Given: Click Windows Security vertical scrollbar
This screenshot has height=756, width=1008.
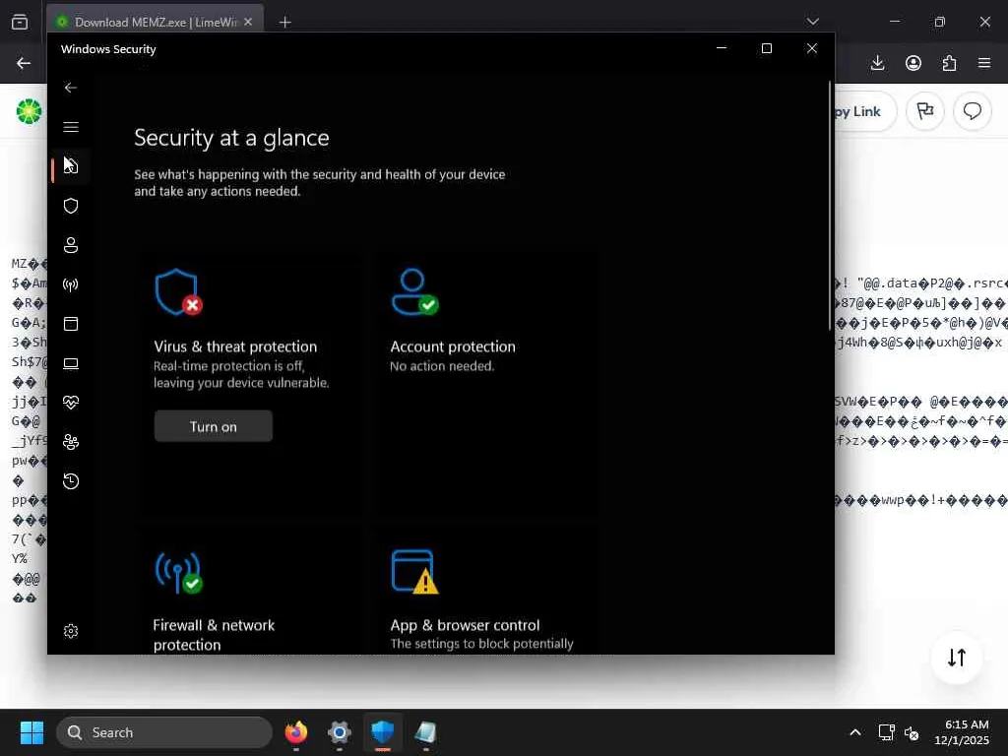Looking at the screenshot, I should (830, 206).
